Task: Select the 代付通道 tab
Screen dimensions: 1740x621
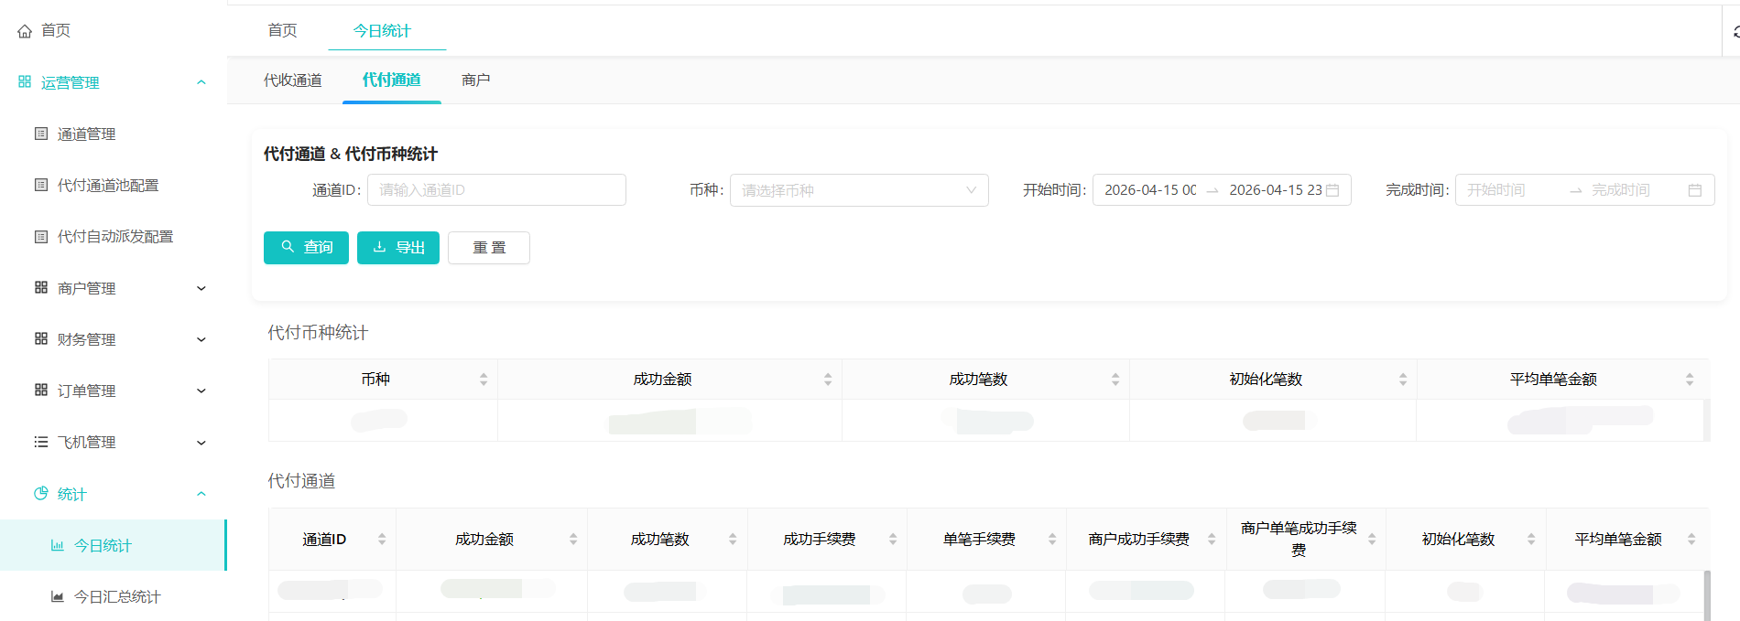Action: (x=392, y=80)
